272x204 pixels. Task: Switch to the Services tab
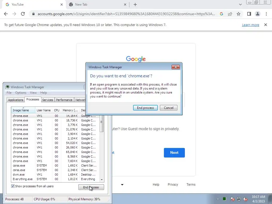point(48,100)
